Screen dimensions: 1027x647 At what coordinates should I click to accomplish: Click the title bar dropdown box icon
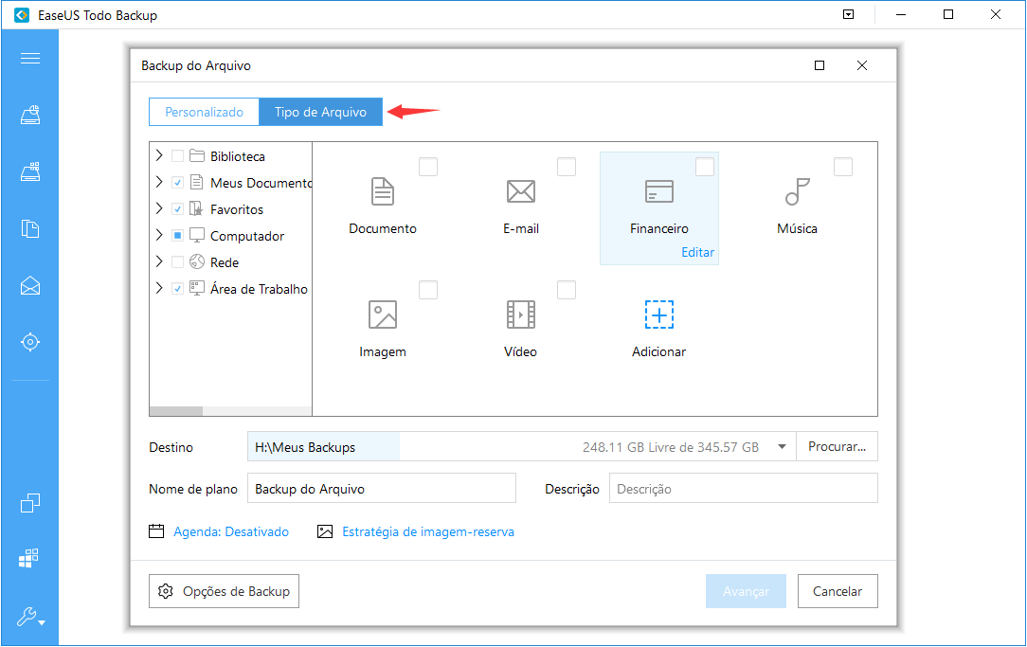tap(848, 14)
